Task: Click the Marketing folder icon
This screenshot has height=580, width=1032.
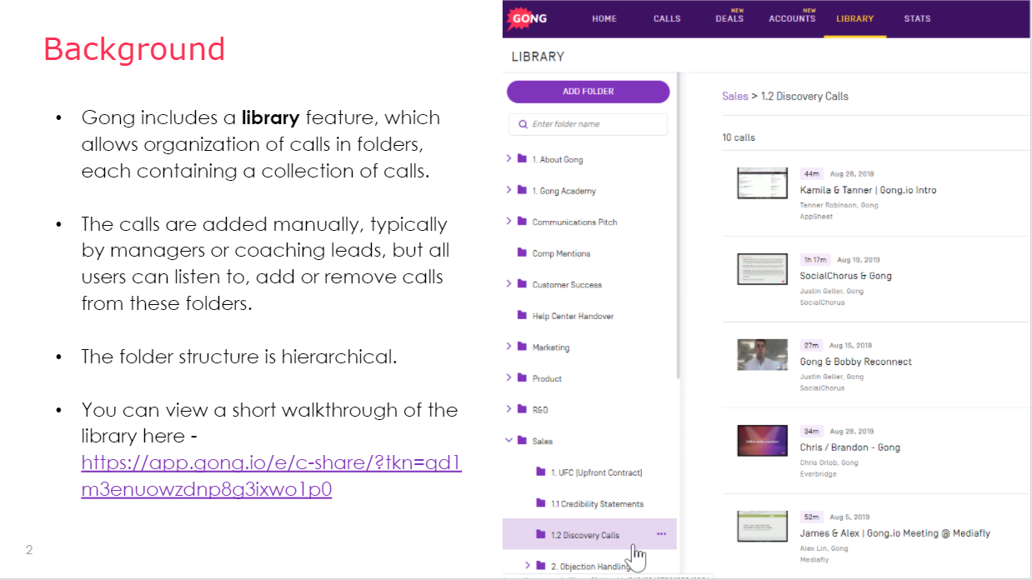Action: click(523, 347)
